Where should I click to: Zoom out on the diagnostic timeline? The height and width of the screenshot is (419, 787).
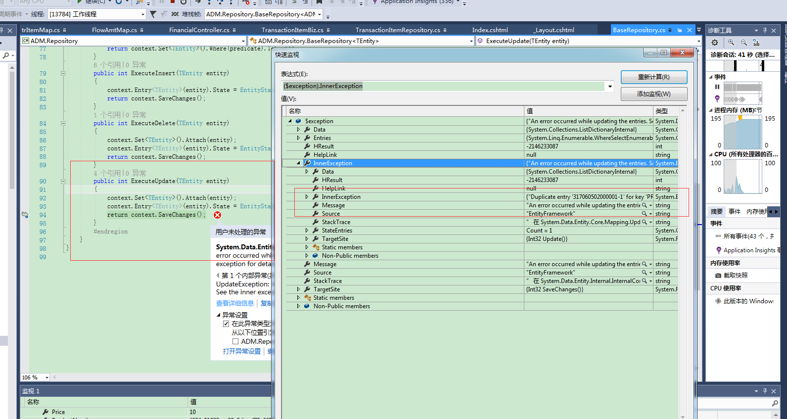click(x=743, y=43)
